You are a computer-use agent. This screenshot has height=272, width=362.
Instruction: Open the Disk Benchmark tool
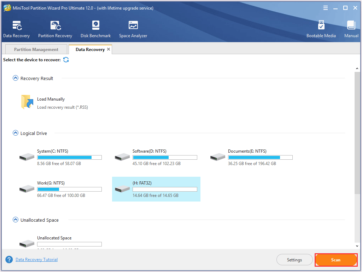pos(95,29)
